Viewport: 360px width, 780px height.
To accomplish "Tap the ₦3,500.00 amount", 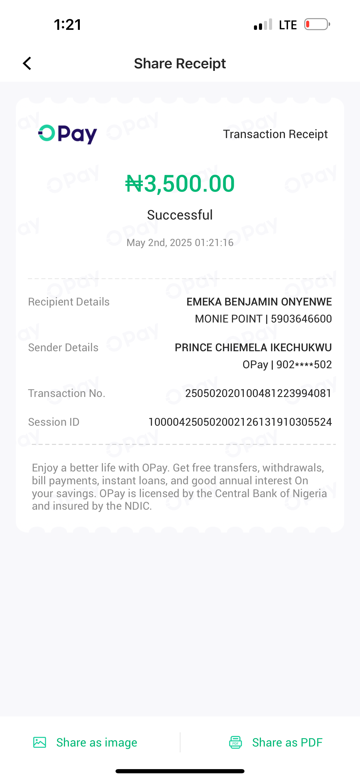I will pos(180,184).
